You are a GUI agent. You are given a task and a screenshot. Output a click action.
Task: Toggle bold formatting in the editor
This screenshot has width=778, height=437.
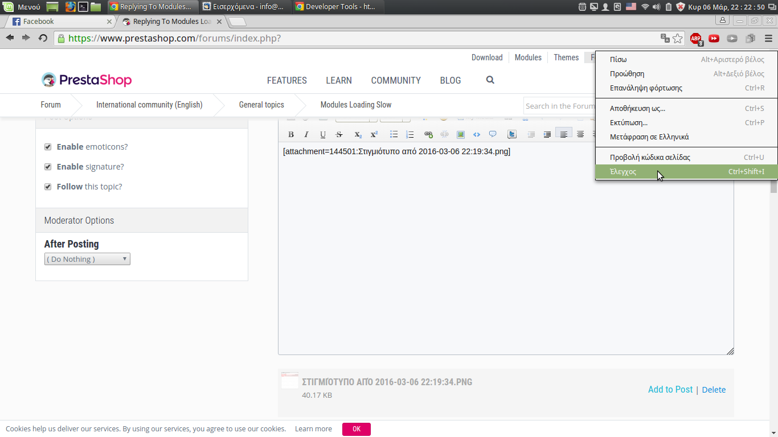point(291,134)
